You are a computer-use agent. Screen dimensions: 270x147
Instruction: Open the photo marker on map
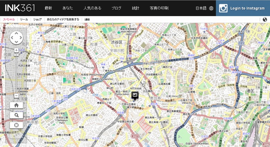(135, 95)
